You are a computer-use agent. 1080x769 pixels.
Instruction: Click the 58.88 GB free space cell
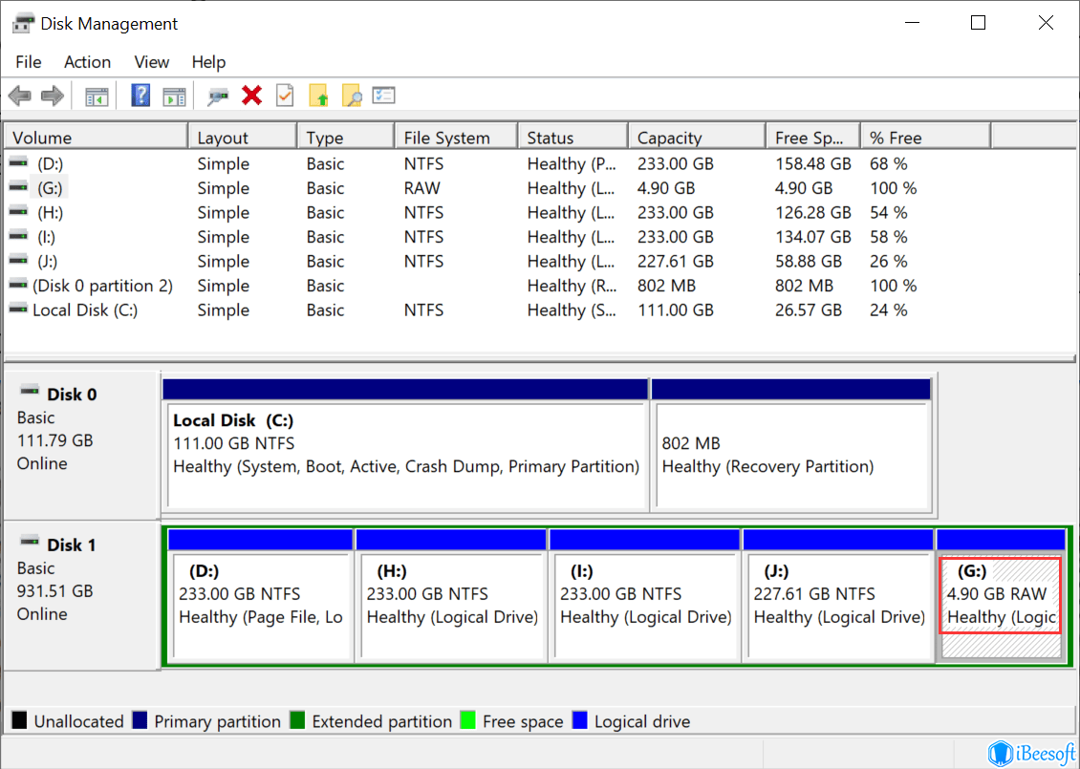click(x=808, y=262)
